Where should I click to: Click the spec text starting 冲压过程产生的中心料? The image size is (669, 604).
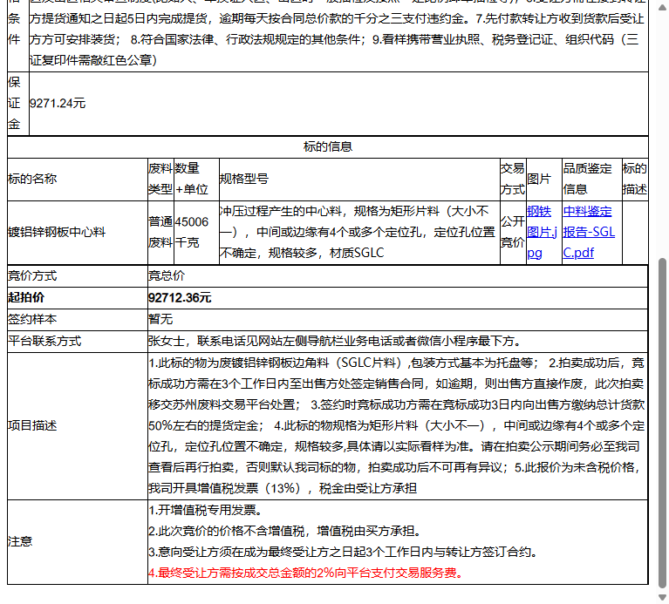pyautogui.click(x=358, y=233)
